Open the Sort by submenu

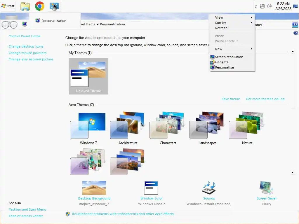click(232, 23)
